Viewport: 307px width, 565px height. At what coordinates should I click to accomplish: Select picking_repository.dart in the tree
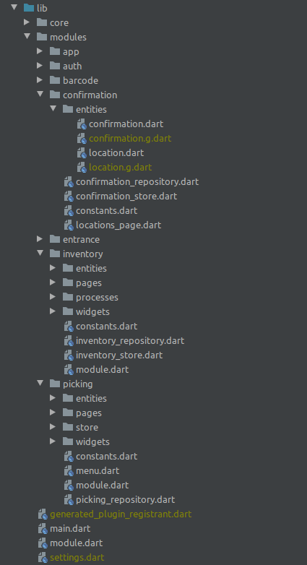pos(126,500)
